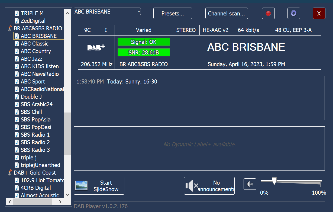Click the 64 kbit/s bitrate cell
Image resolution: width=333 pixels, height=212 pixels.
click(248, 30)
